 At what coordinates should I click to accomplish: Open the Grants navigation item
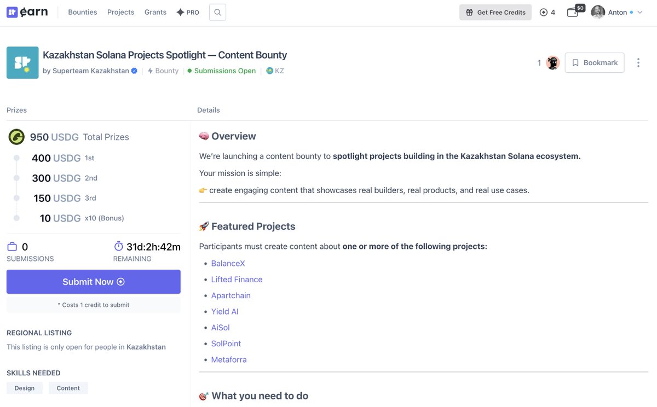(155, 12)
